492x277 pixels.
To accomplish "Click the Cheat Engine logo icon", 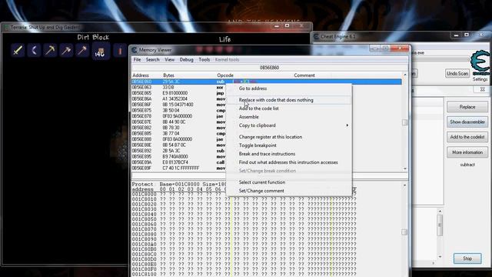I will click(480, 62).
